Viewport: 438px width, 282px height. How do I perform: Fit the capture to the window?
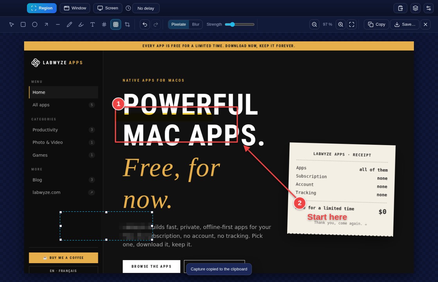pos(352,24)
